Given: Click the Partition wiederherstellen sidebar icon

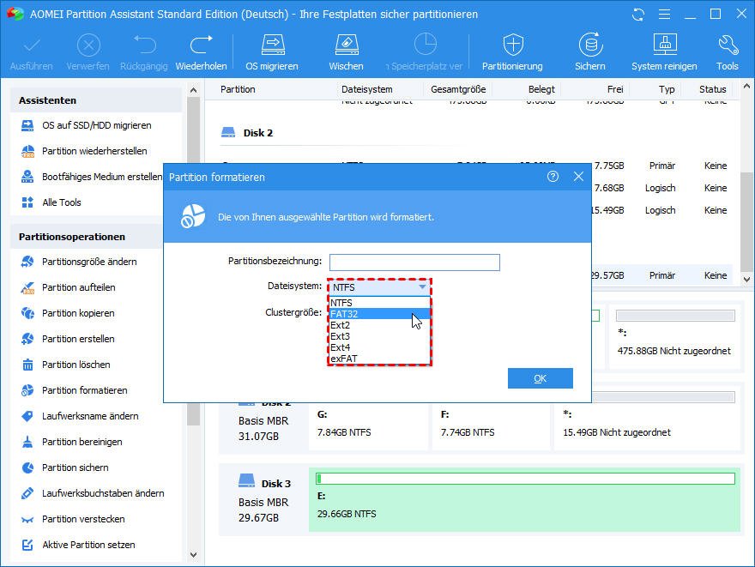Looking at the screenshot, I should tap(27, 151).
